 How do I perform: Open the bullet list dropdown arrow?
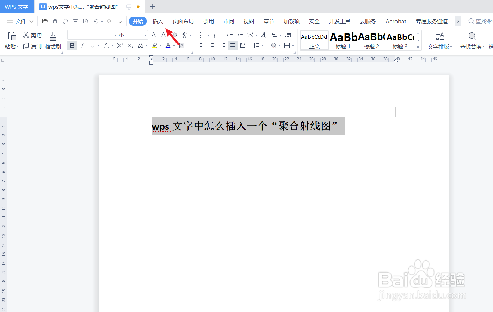pyautogui.click(x=208, y=35)
